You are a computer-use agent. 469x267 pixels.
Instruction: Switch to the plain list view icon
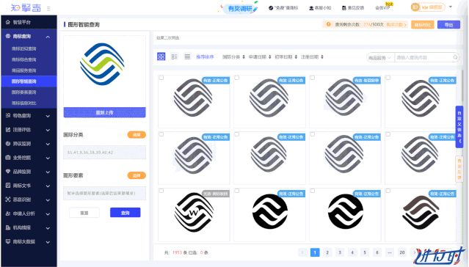coord(187,56)
